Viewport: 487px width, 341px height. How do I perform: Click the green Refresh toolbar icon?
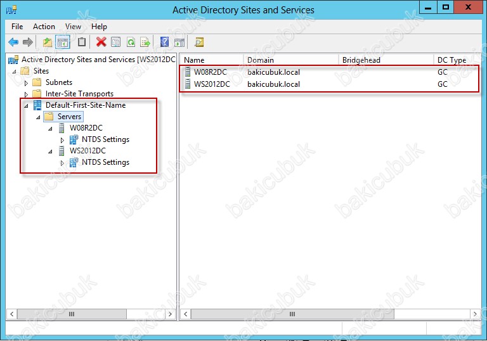131,42
